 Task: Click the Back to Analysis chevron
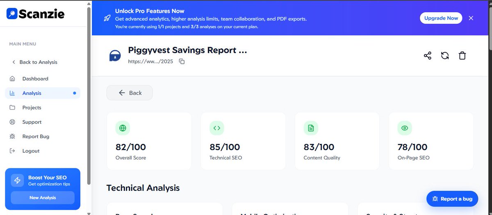14,62
